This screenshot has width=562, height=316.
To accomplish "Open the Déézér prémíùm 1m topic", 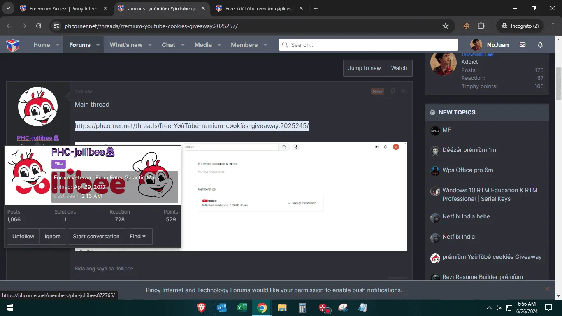I will coord(469,150).
